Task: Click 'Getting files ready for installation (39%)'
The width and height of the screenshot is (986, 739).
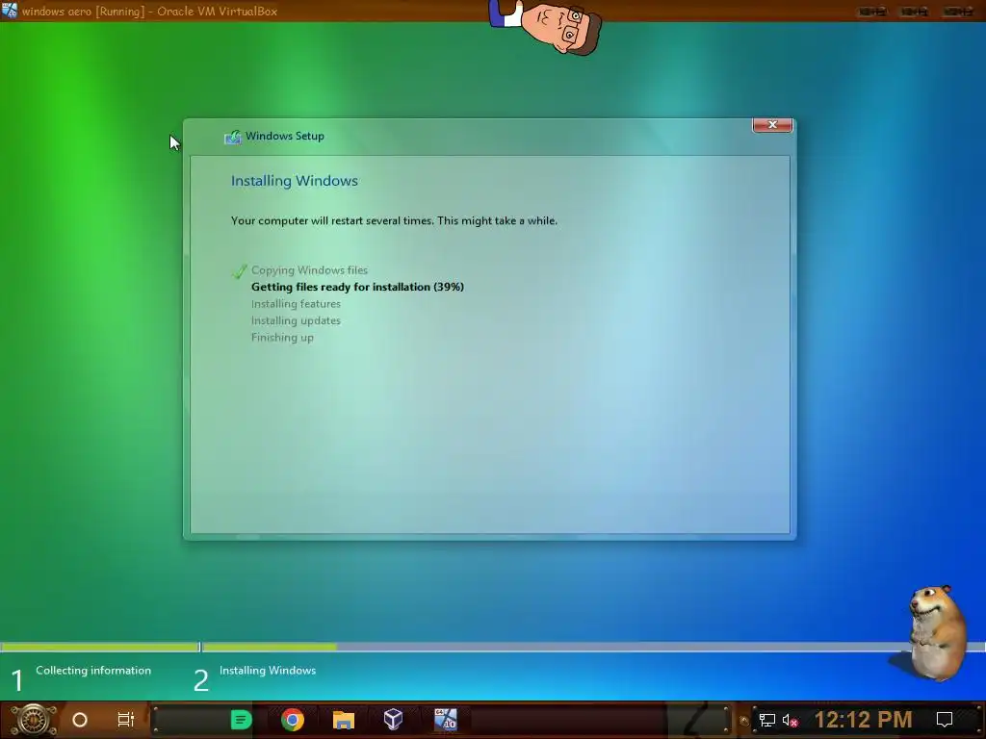Action: point(357,287)
